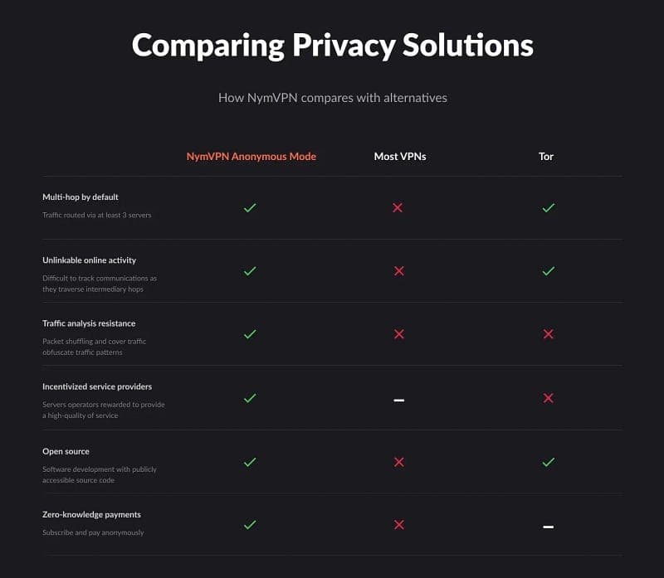Click Tor cross for Incentivized service providers
The image size is (664, 578).
tap(548, 398)
